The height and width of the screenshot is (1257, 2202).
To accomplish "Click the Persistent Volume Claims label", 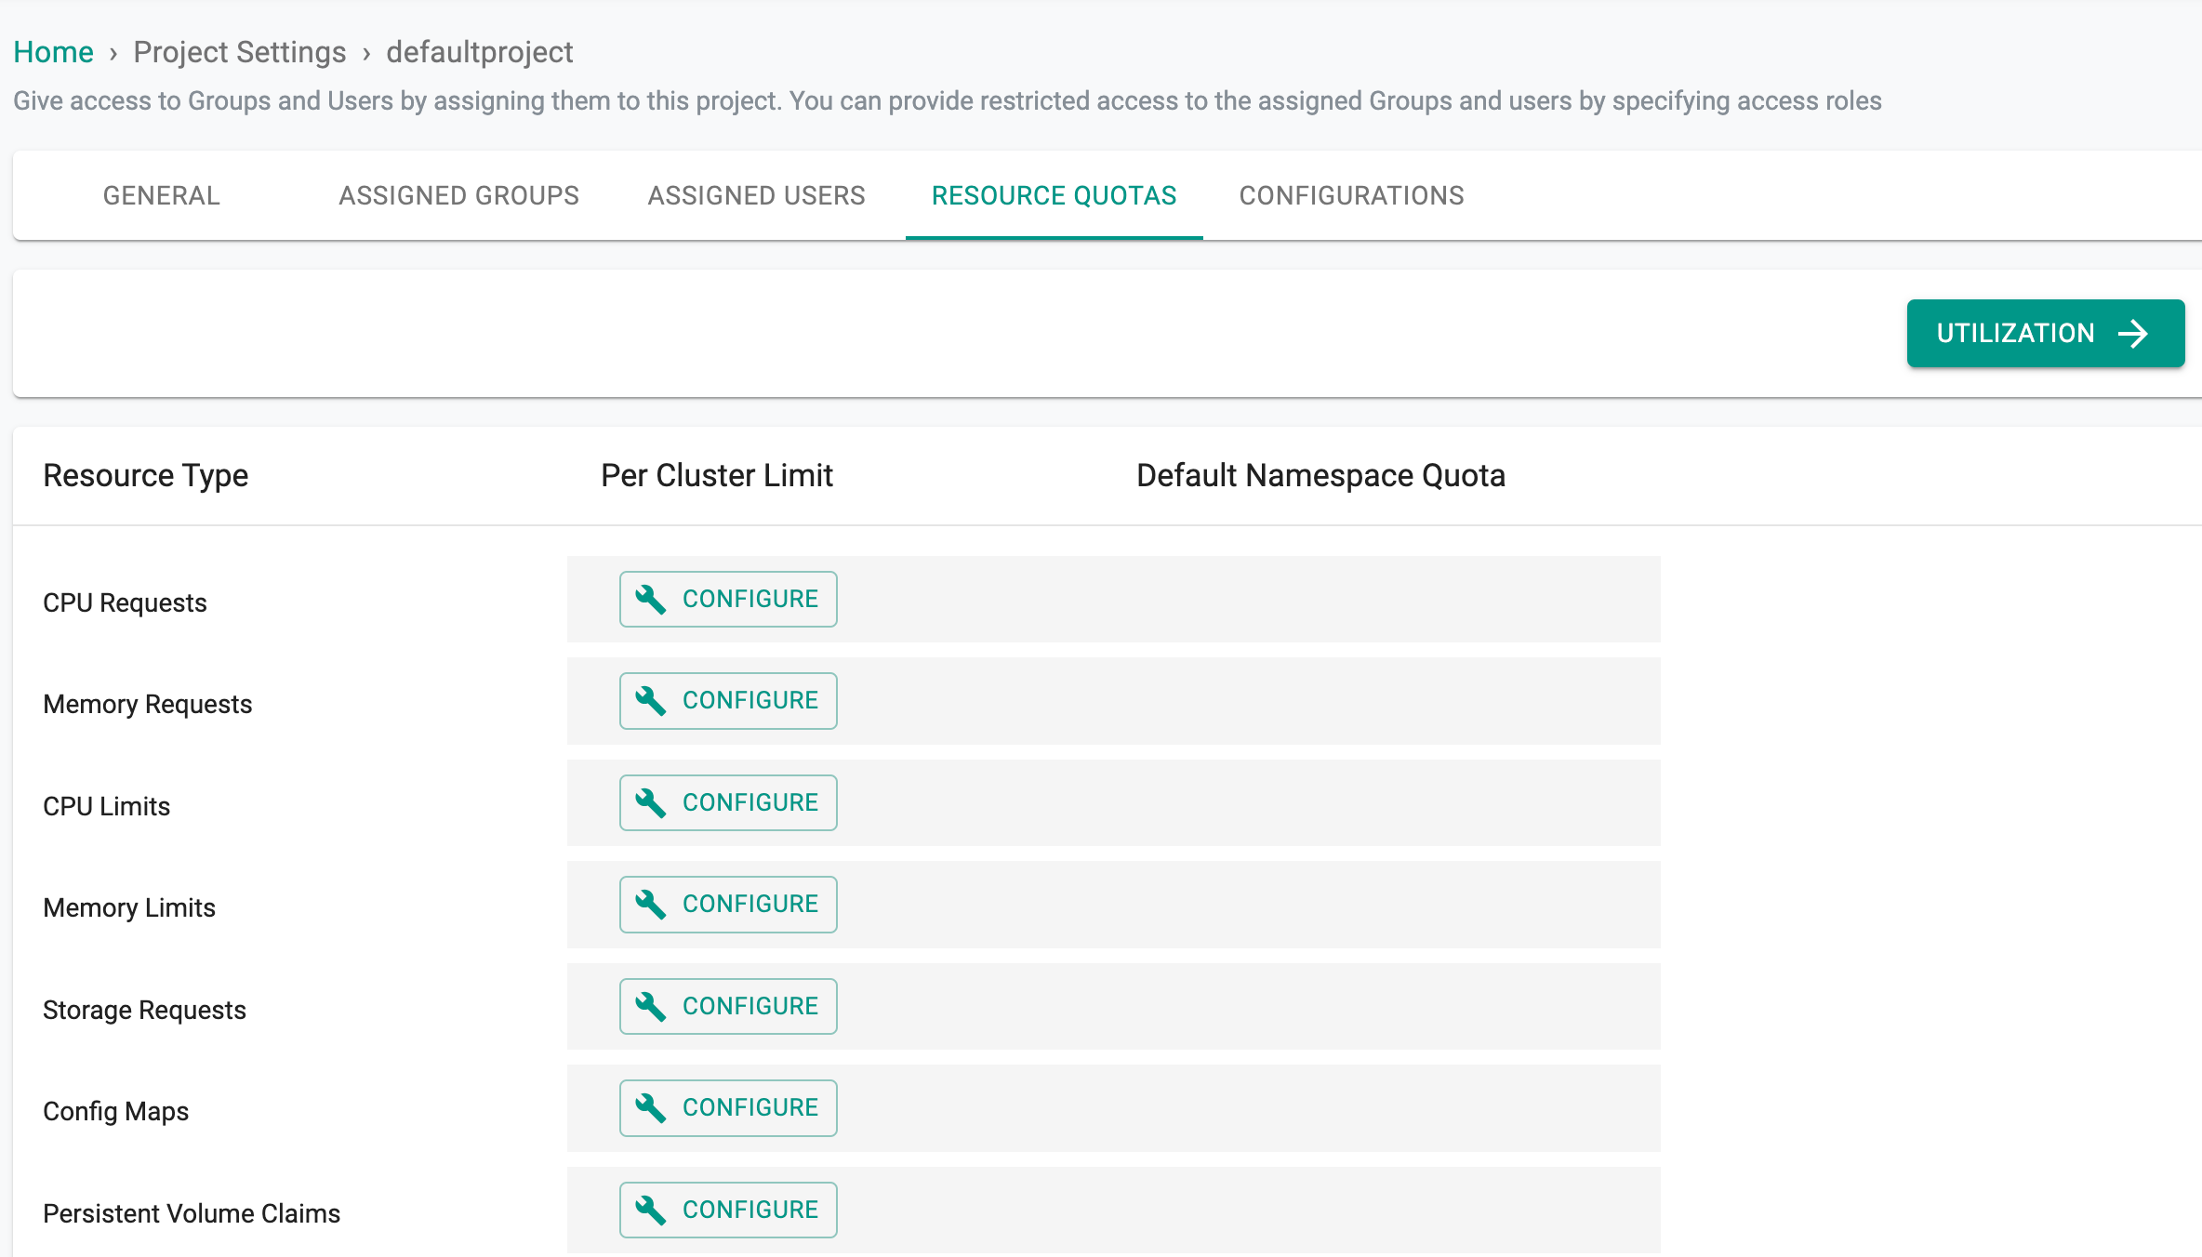I will click(x=192, y=1213).
